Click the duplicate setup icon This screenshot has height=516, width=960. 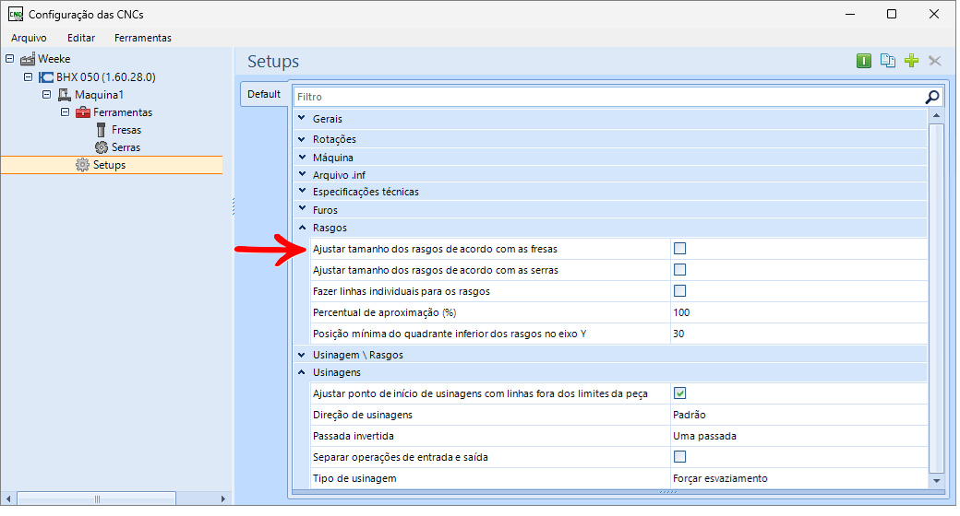coord(887,61)
